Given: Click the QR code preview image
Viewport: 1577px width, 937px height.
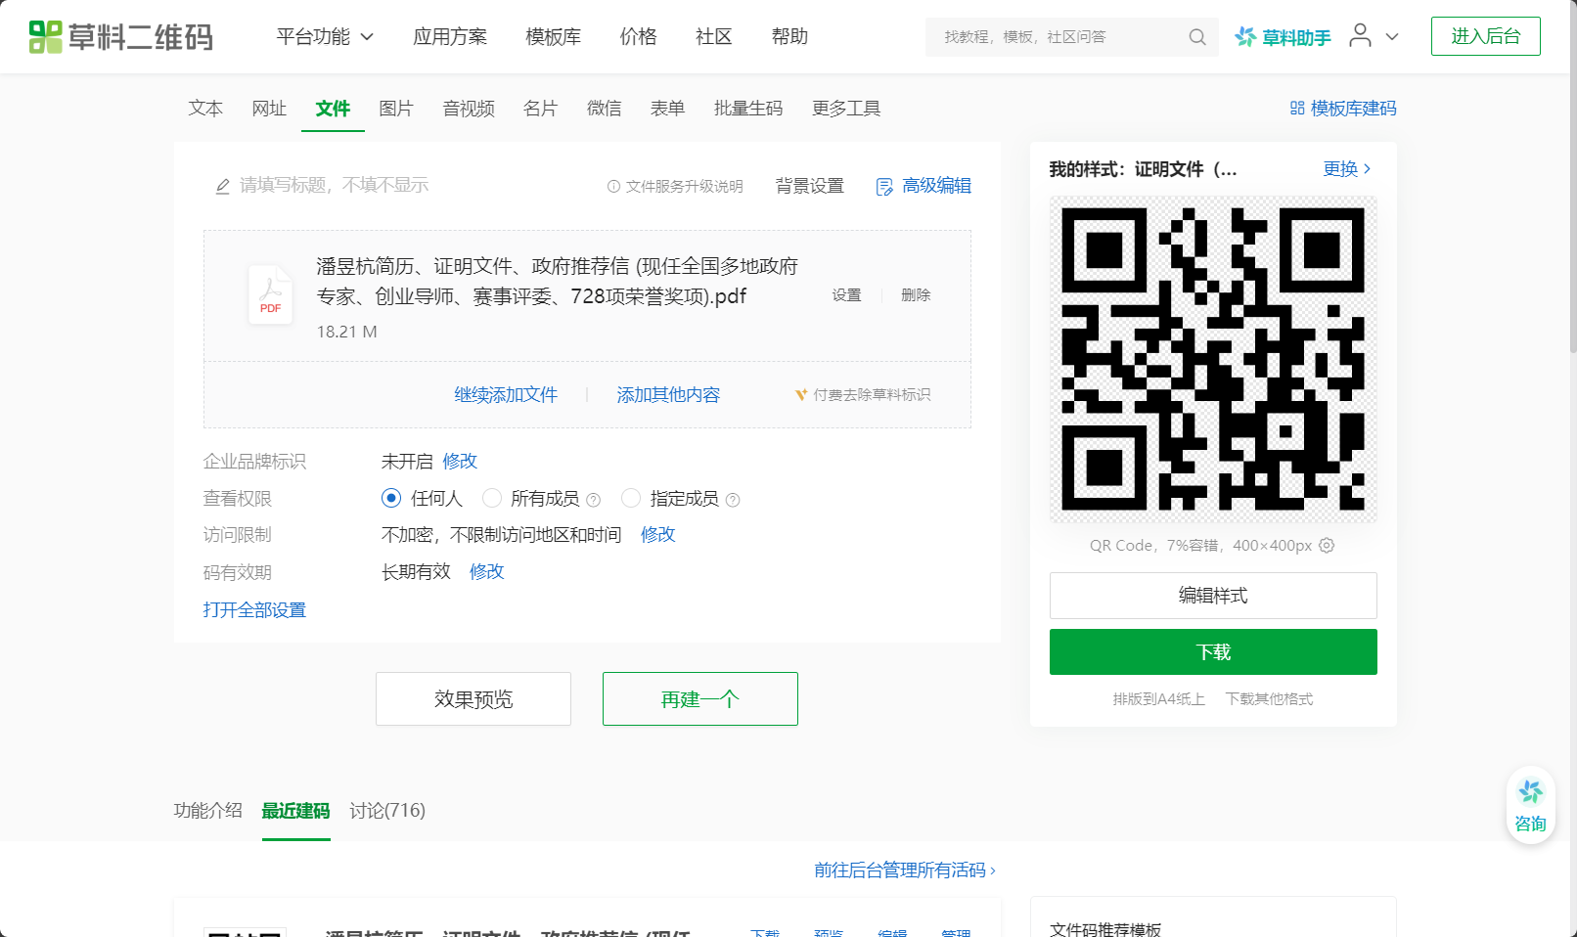Looking at the screenshot, I should tap(1213, 359).
